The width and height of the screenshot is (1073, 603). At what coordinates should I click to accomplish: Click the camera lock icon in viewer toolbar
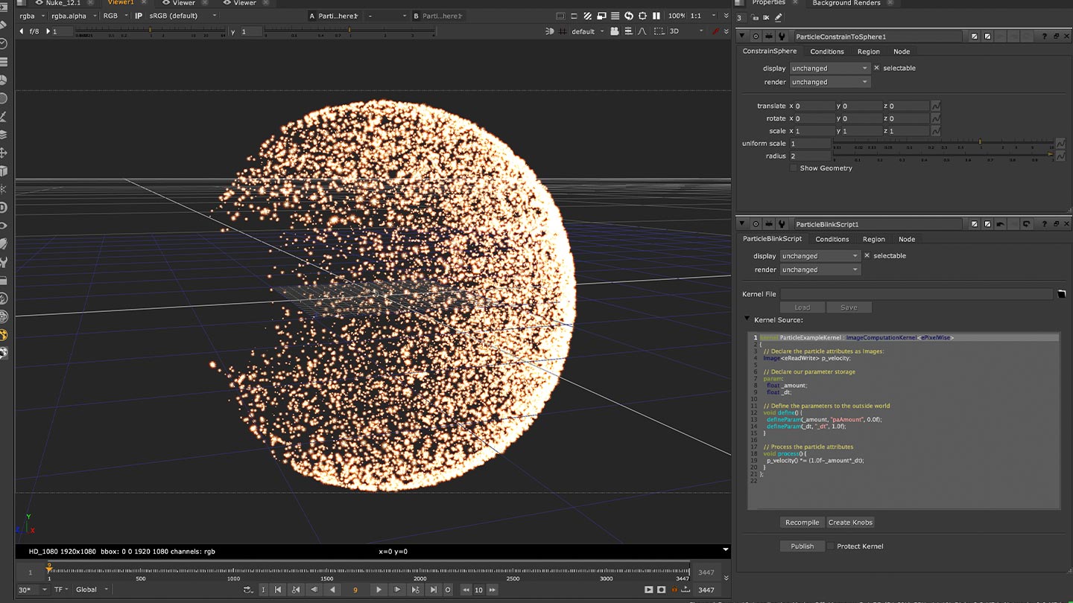[614, 31]
